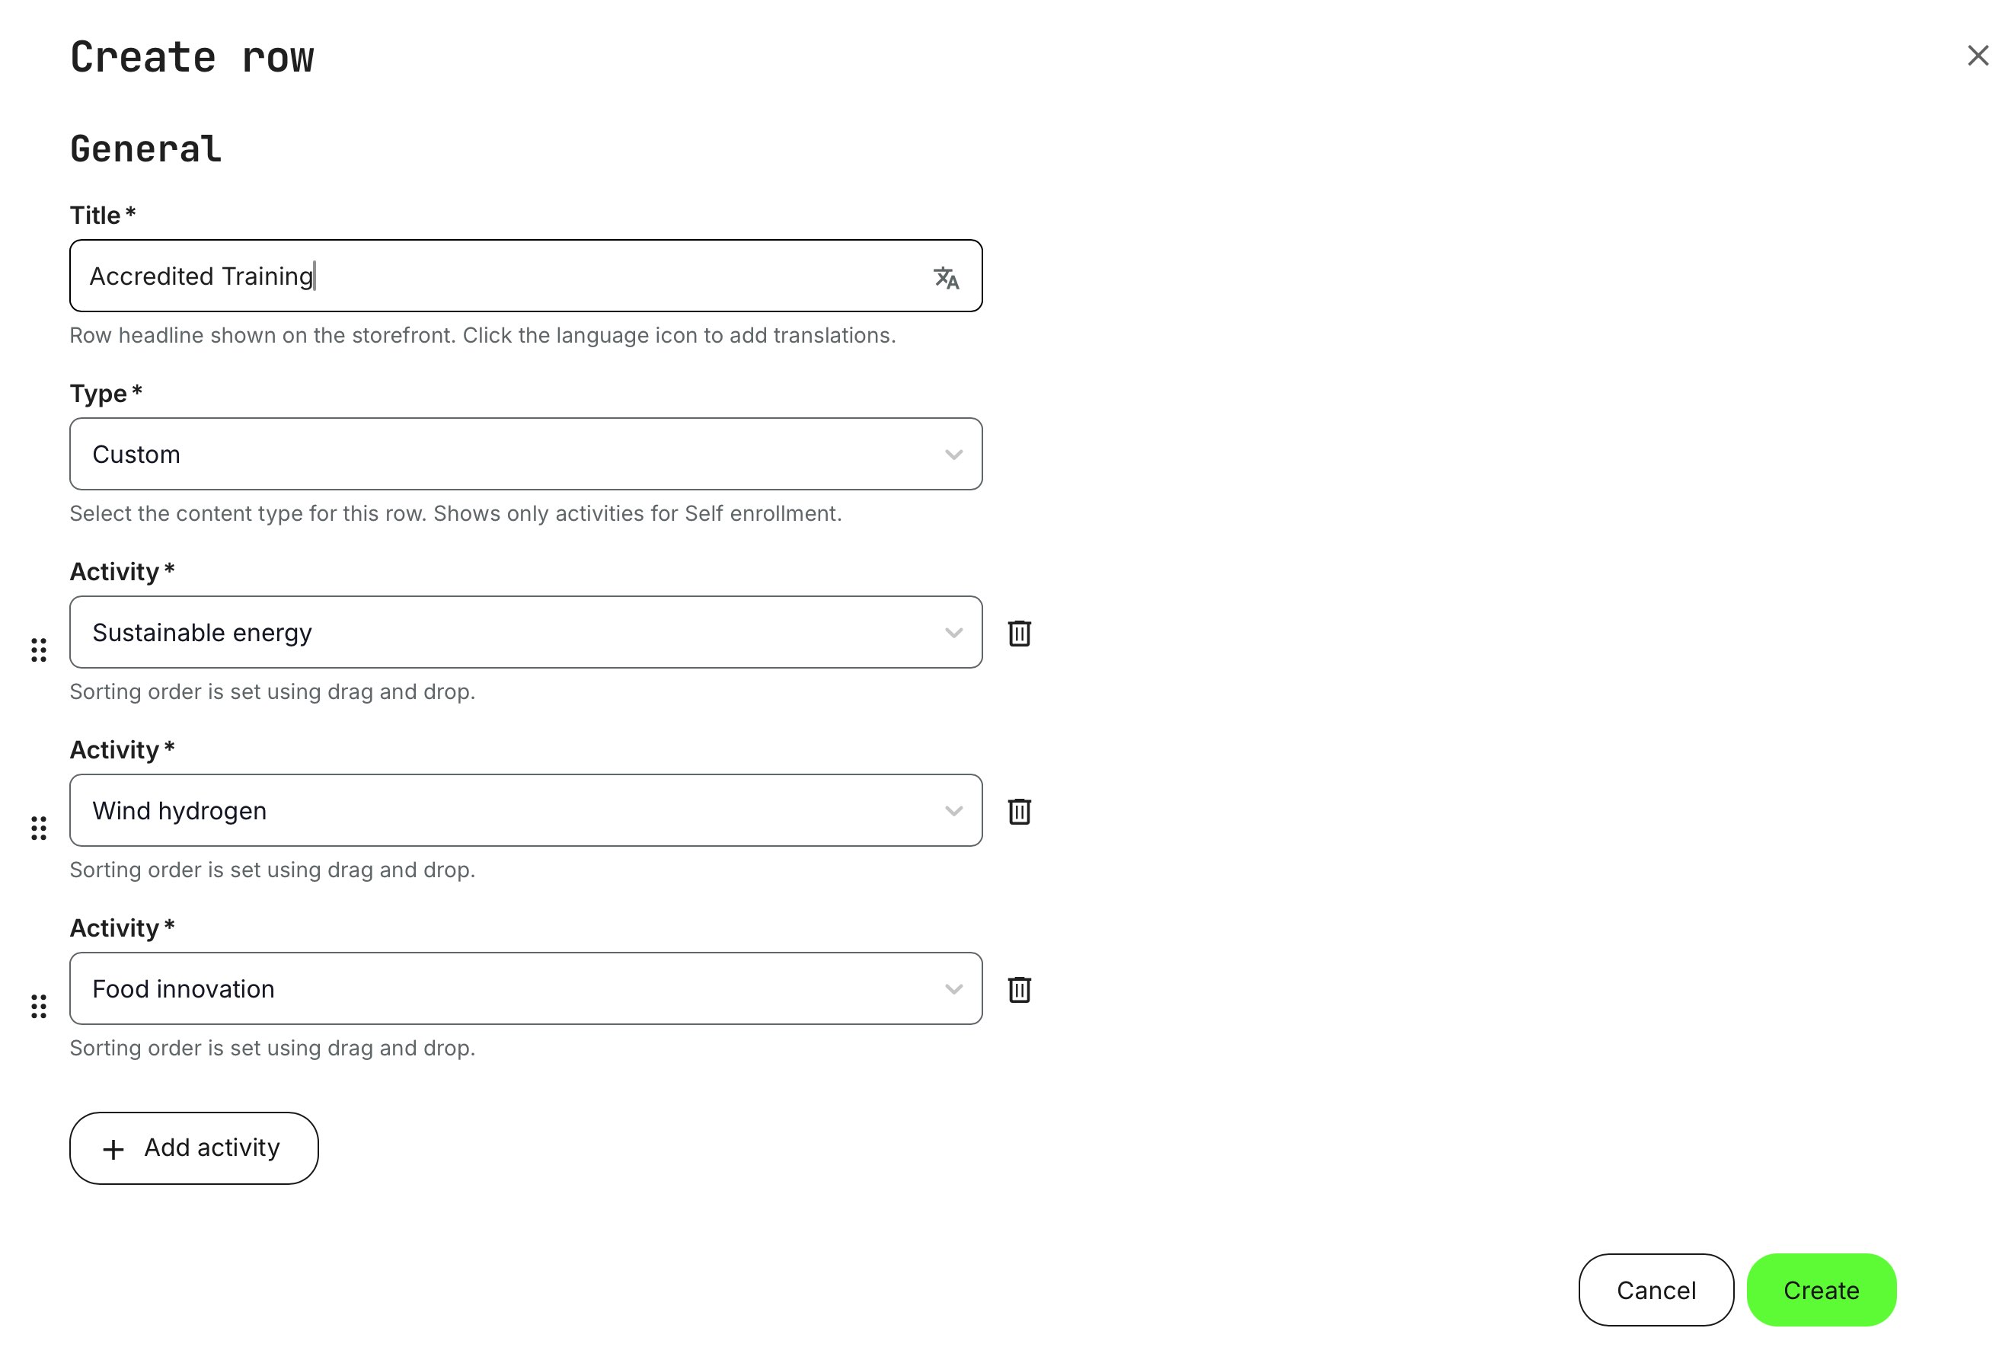
Task: Open the Type dropdown showing Custom
Action: [525, 453]
